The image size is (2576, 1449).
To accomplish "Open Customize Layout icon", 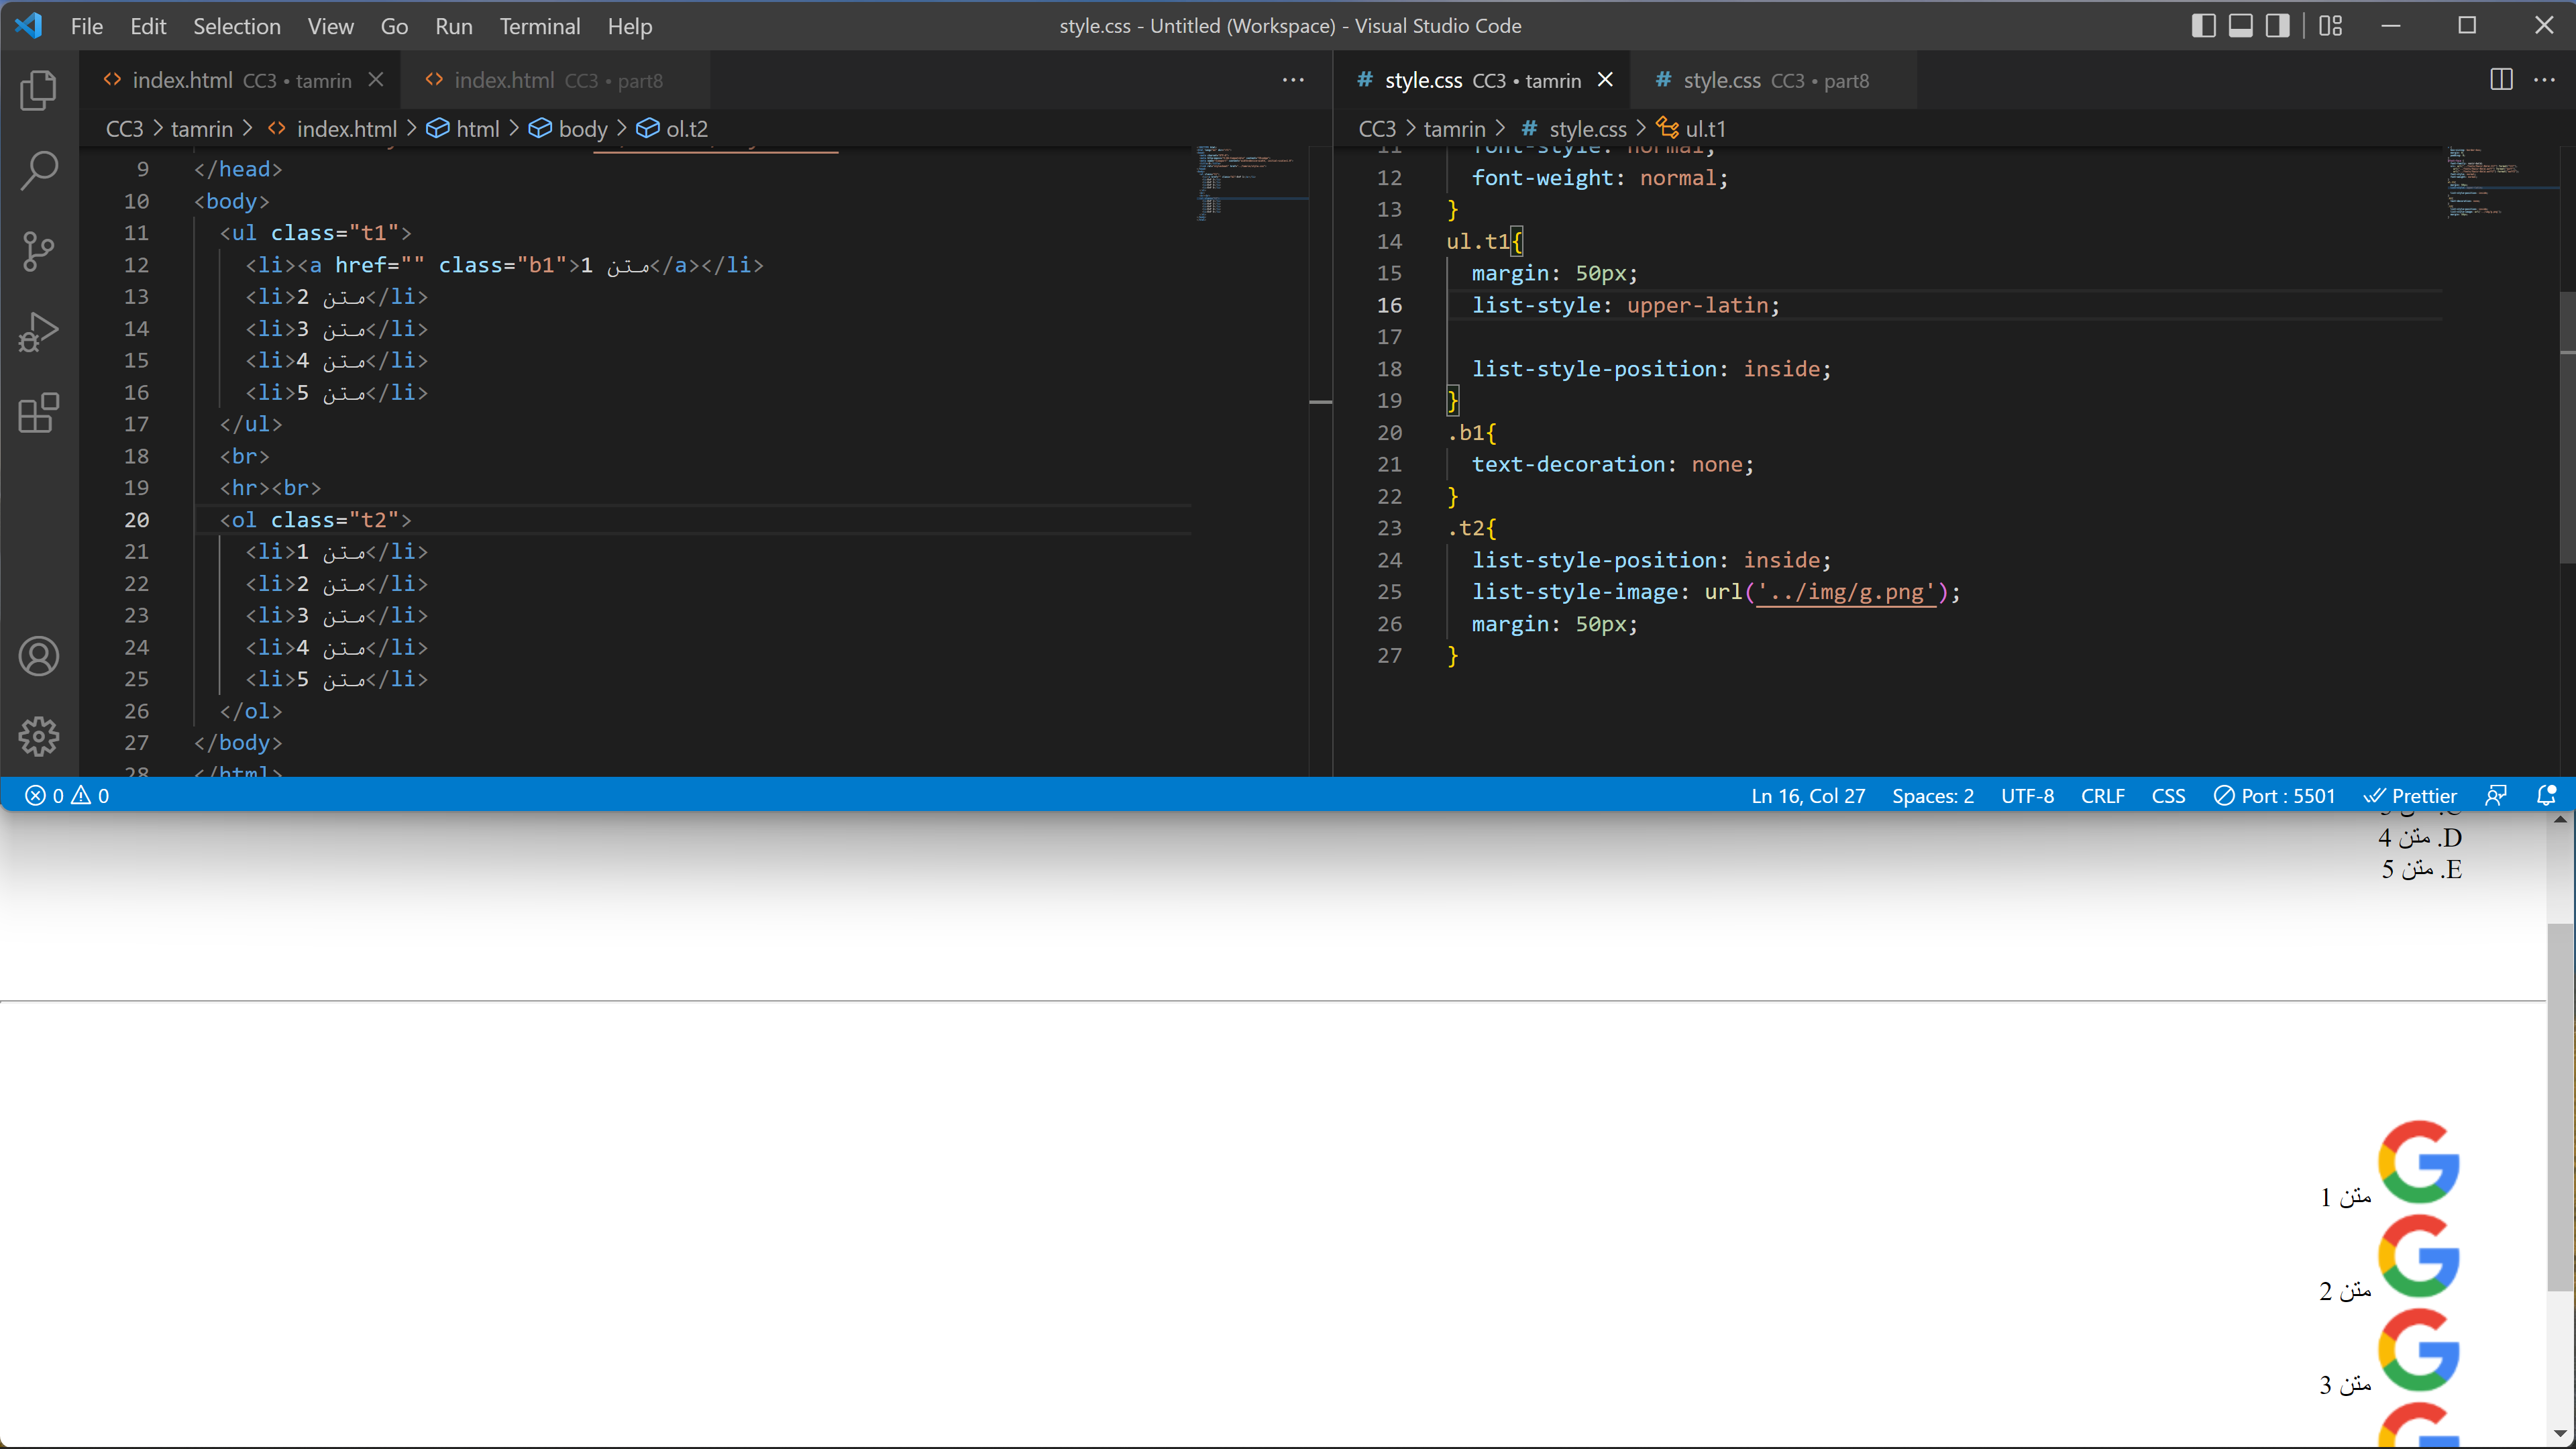I will click(2330, 26).
